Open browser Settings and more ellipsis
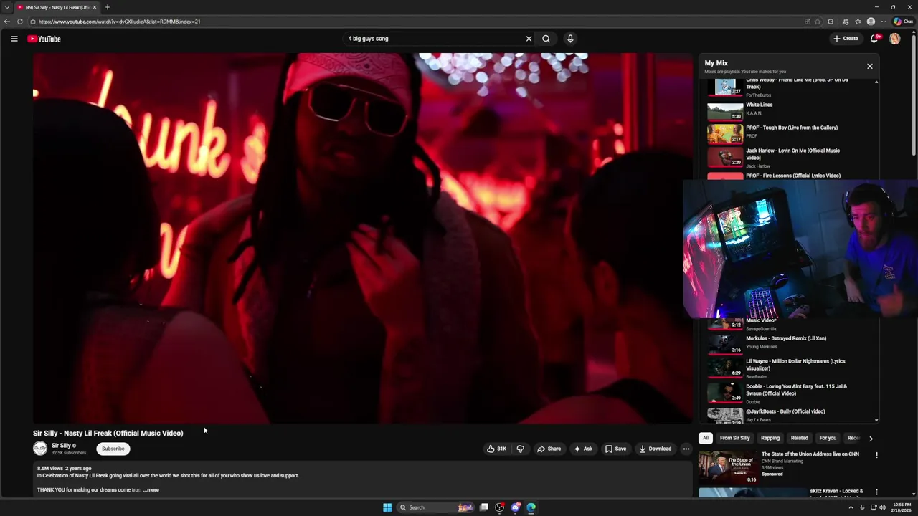918x516 pixels. point(884,21)
